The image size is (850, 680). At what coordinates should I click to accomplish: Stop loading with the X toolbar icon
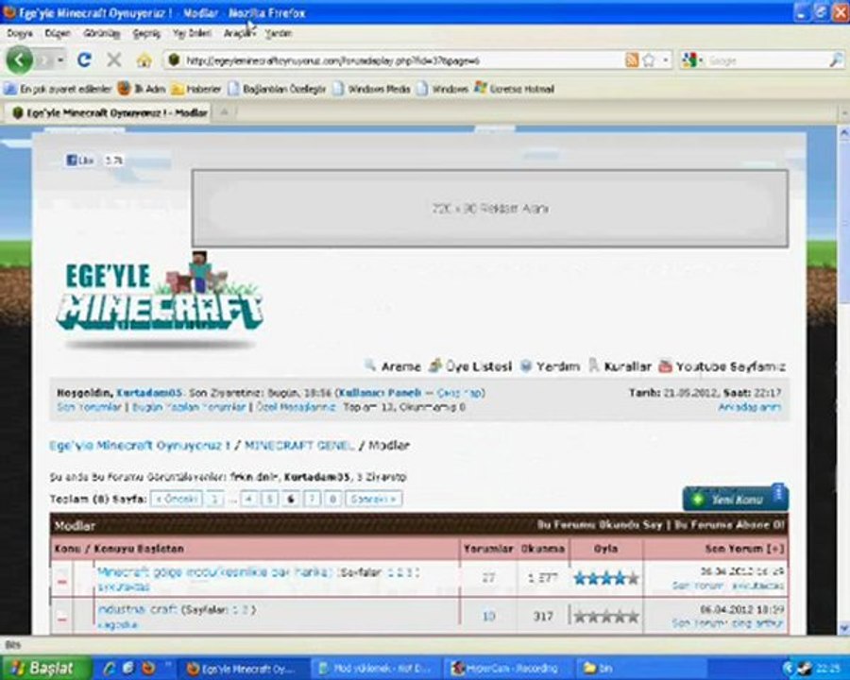tap(114, 59)
